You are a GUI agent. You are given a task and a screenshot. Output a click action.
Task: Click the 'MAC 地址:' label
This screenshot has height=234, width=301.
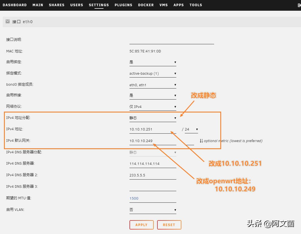[15, 51]
